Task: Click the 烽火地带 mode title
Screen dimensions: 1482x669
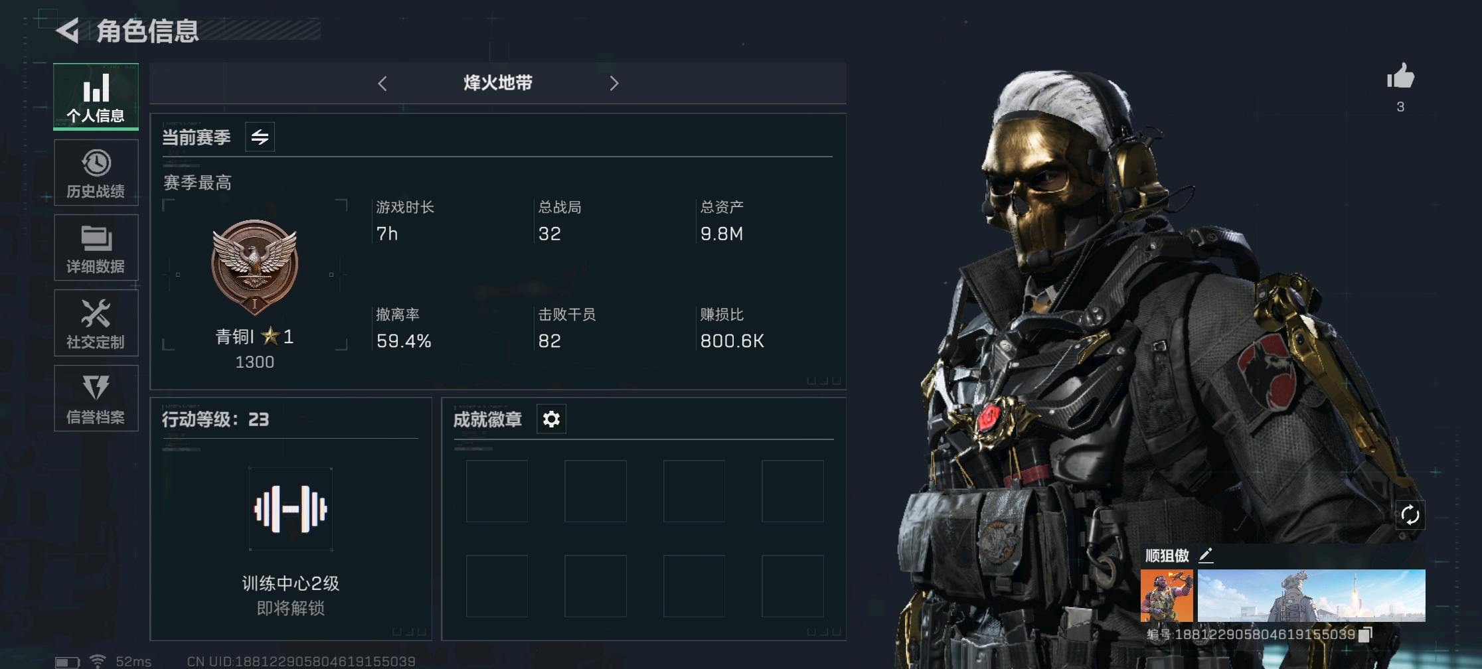Action: click(498, 83)
